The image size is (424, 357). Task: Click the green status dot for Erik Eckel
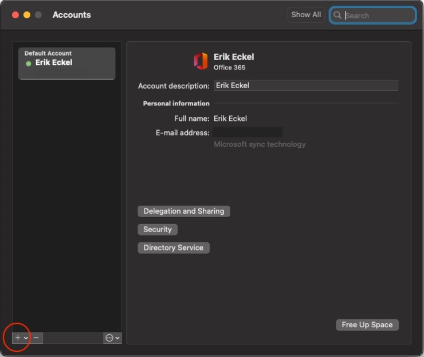29,63
